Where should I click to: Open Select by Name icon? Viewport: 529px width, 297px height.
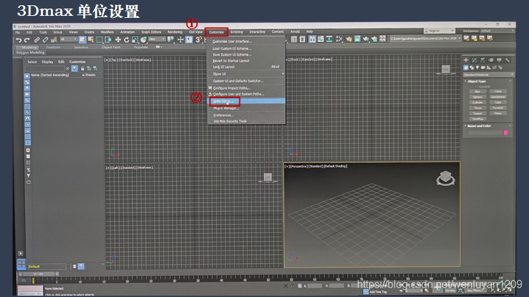click(91, 40)
